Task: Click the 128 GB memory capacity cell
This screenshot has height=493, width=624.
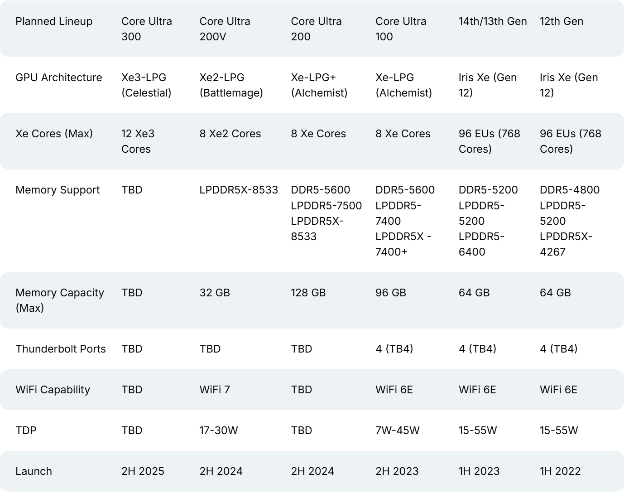Action: [x=308, y=293]
